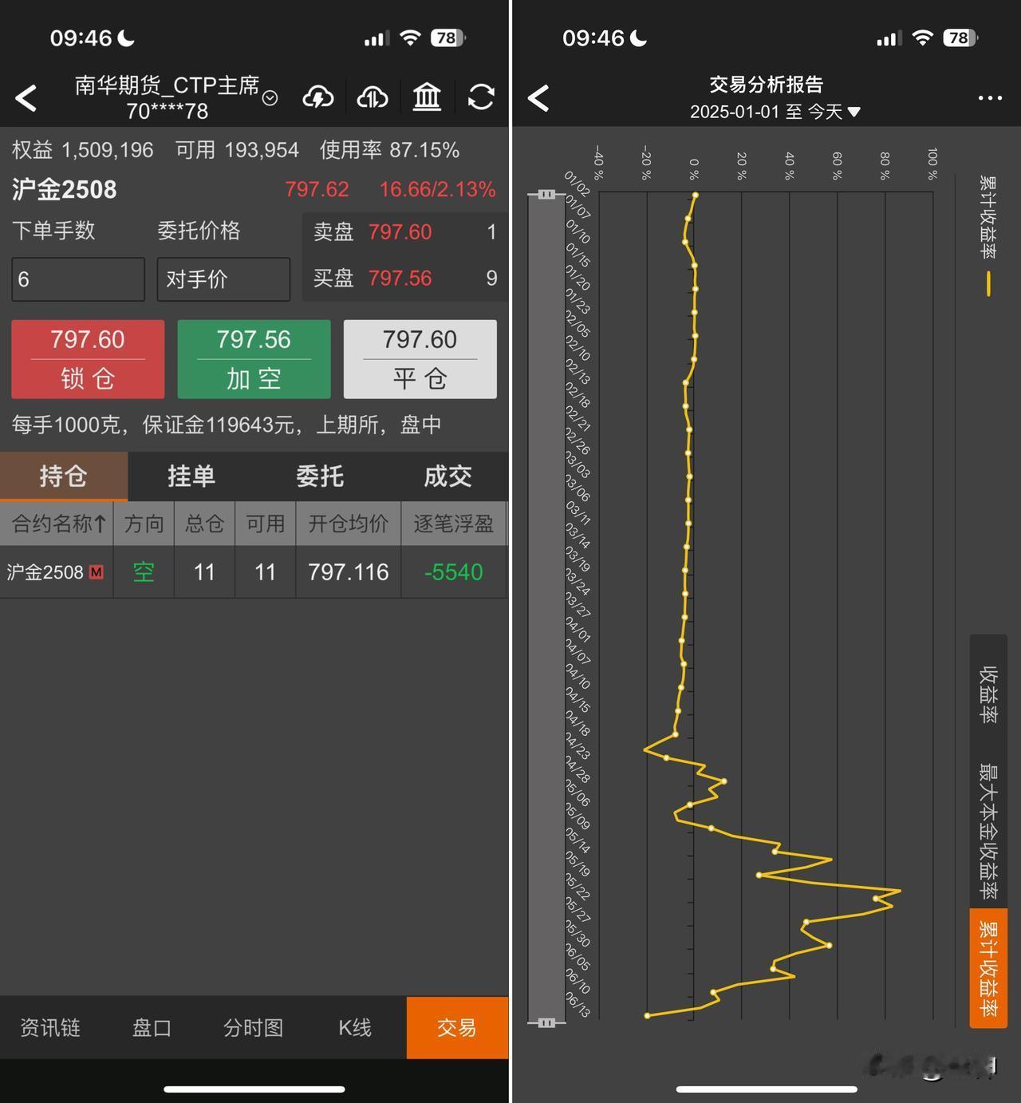Tap the lightning cloud quick-order icon

pyautogui.click(x=318, y=97)
